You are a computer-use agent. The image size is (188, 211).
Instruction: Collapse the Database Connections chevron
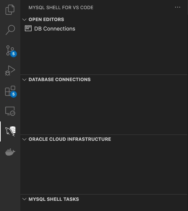[x=24, y=80]
